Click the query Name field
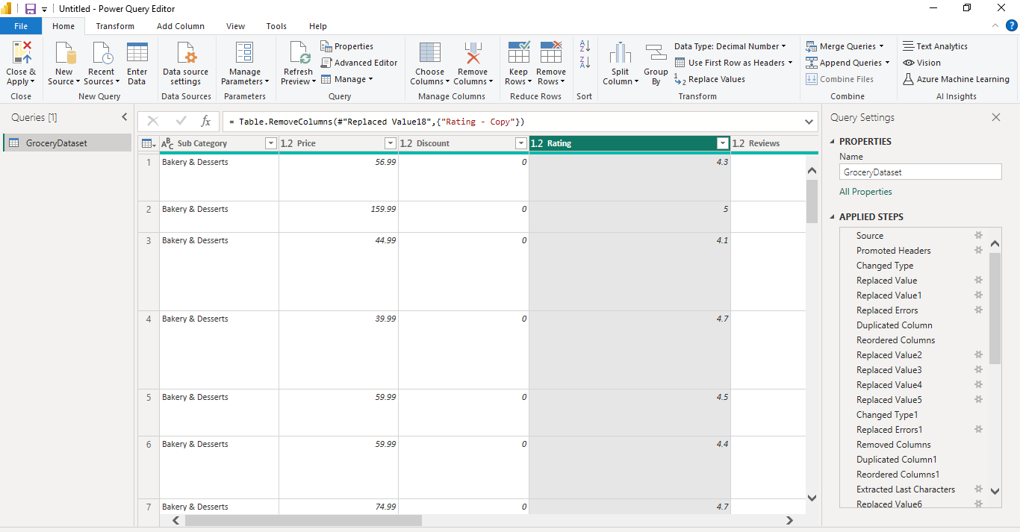The height and width of the screenshot is (532, 1020). coord(920,172)
